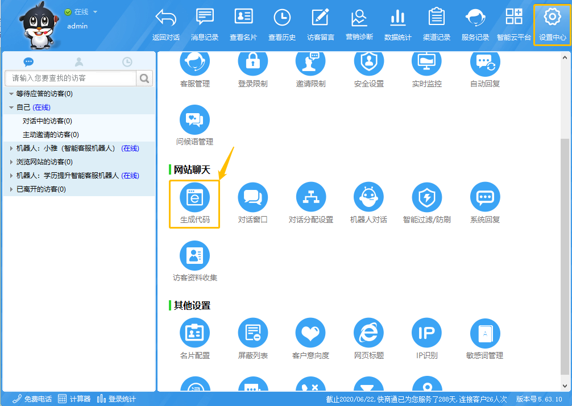
Task: Open 智能过滤/防刷 shield icon
Action: 426,197
